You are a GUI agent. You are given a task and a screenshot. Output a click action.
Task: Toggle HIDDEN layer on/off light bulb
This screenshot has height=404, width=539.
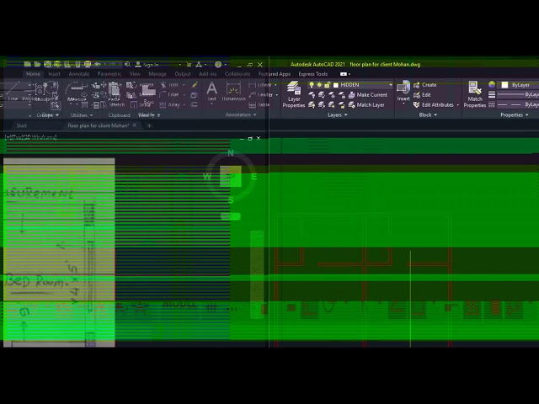click(x=312, y=85)
